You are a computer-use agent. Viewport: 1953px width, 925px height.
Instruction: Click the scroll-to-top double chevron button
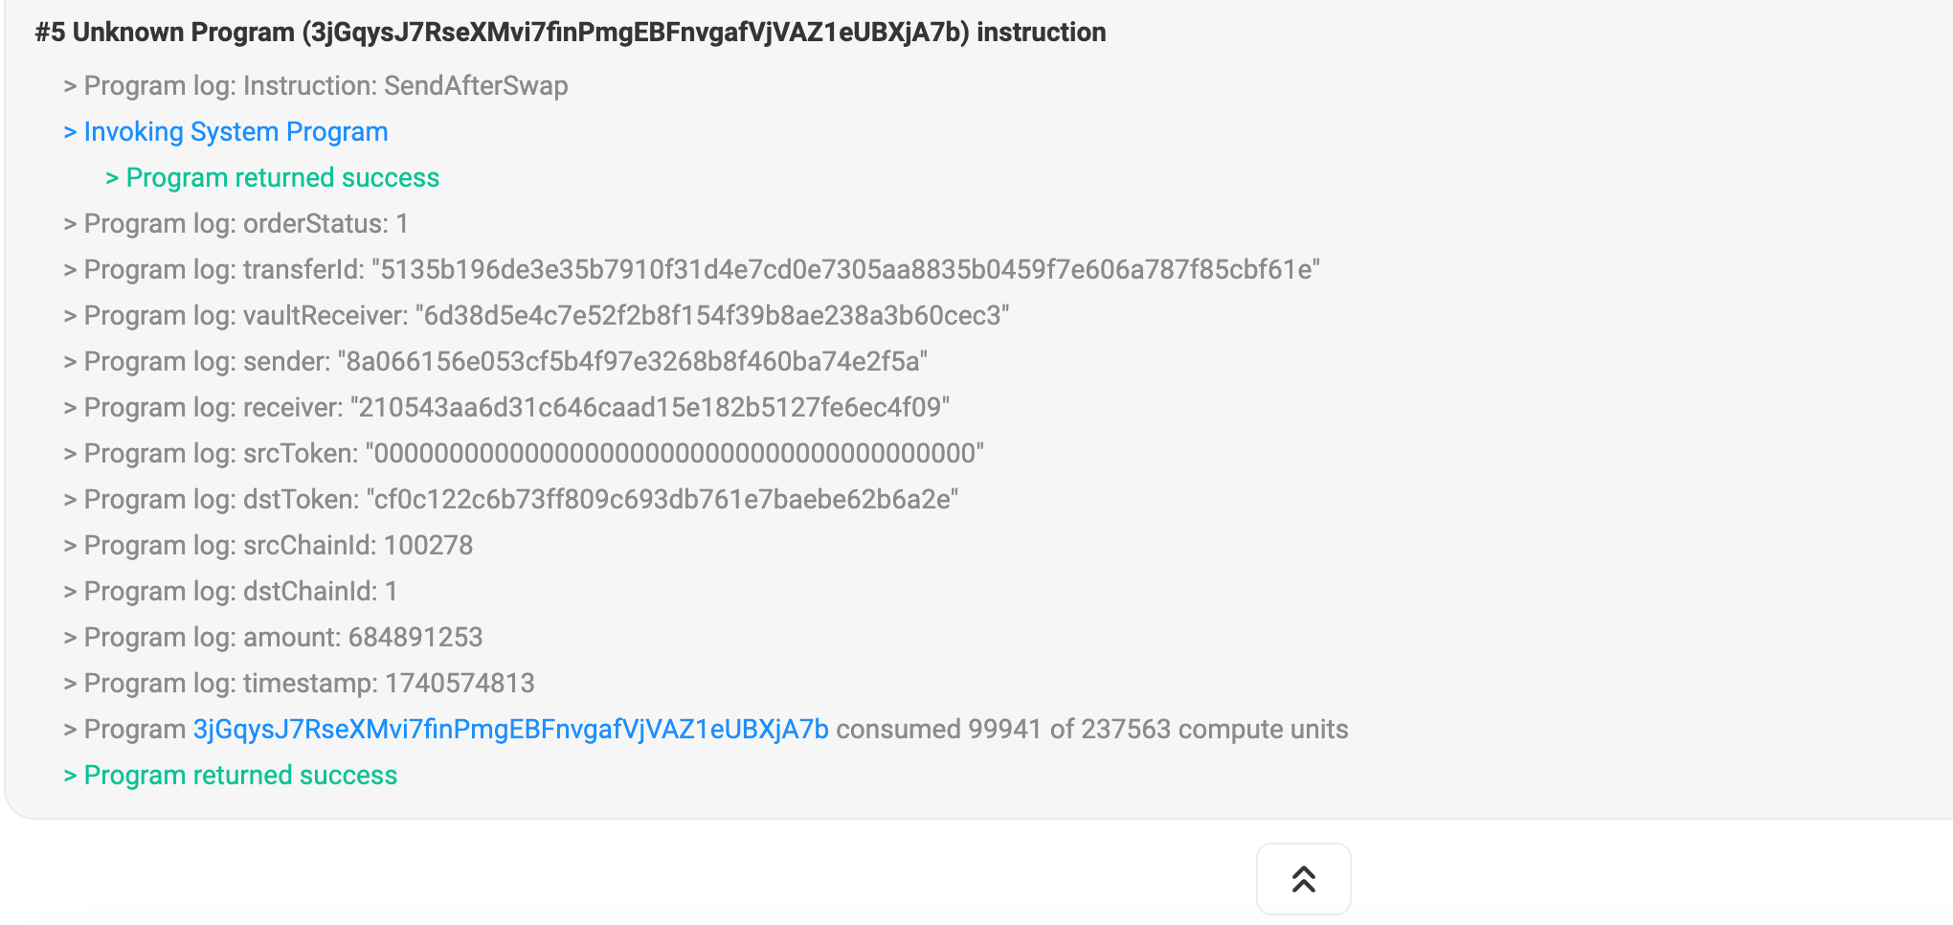(1303, 879)
